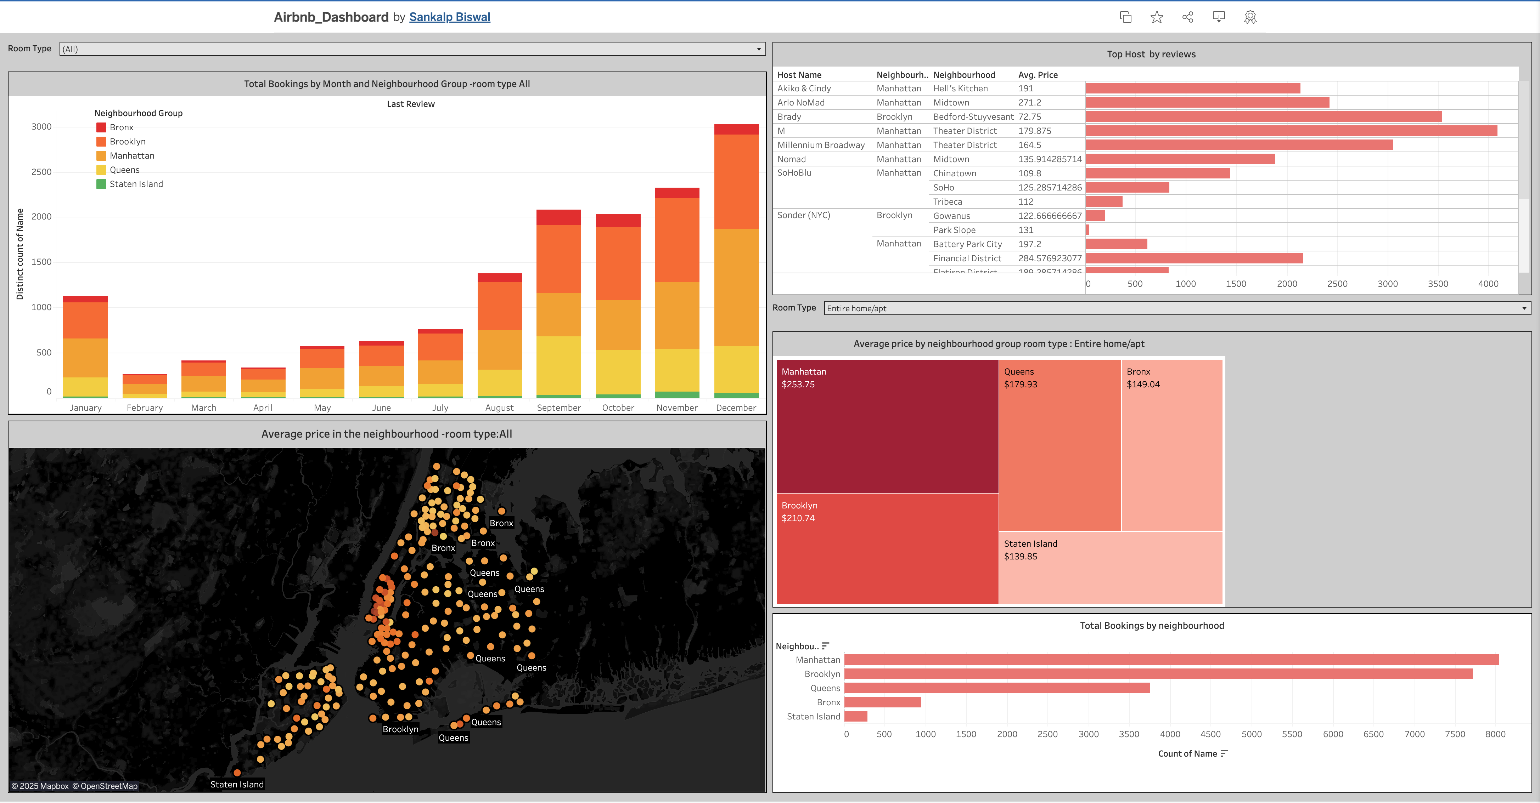
Task: Select Brooklyn $210.74 treemap tile
Action: (x=887, y=548)
